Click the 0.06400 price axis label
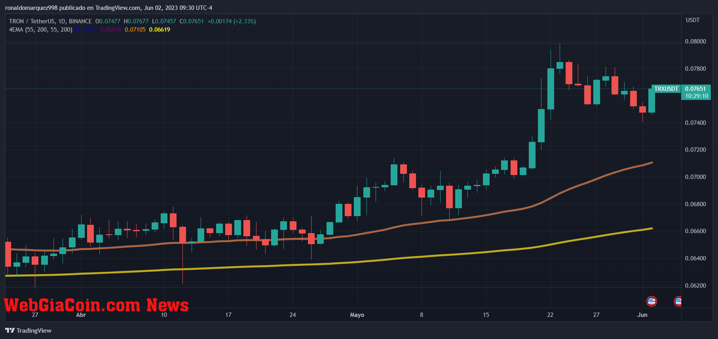 (695, 258)
